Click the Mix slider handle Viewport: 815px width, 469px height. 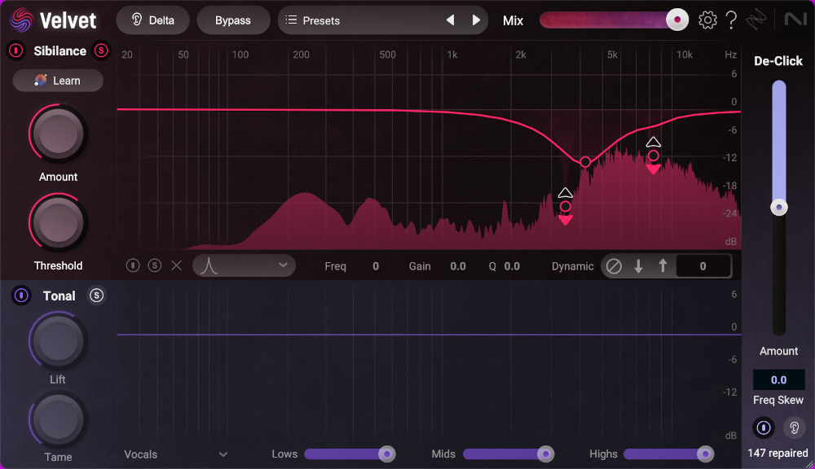click(676, 20)
